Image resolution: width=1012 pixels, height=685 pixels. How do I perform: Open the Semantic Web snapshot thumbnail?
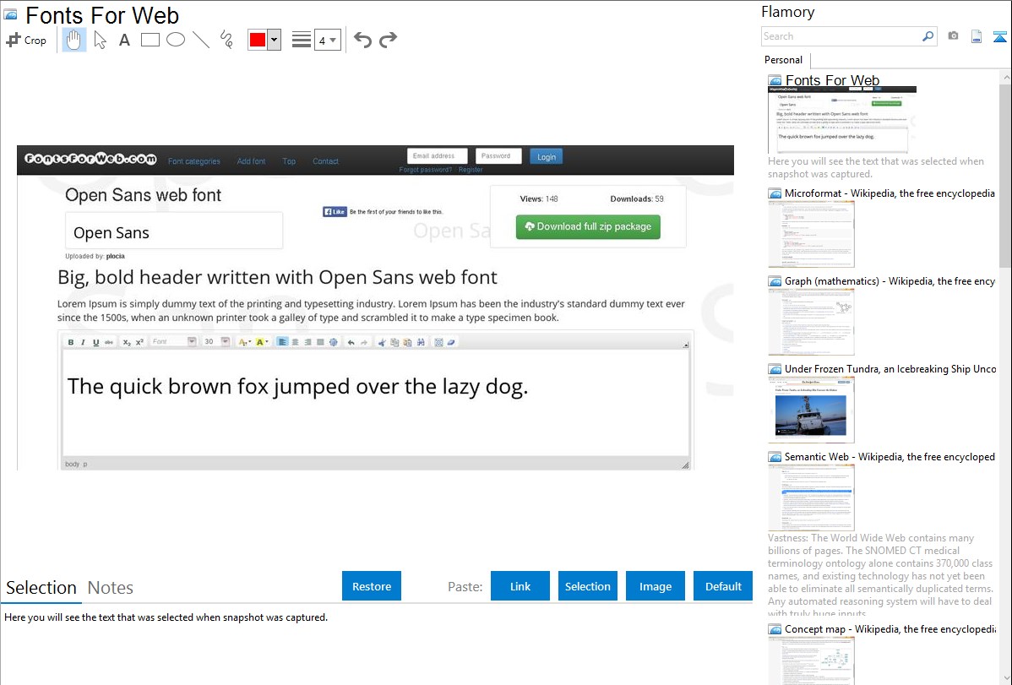(x=811, y=497)
